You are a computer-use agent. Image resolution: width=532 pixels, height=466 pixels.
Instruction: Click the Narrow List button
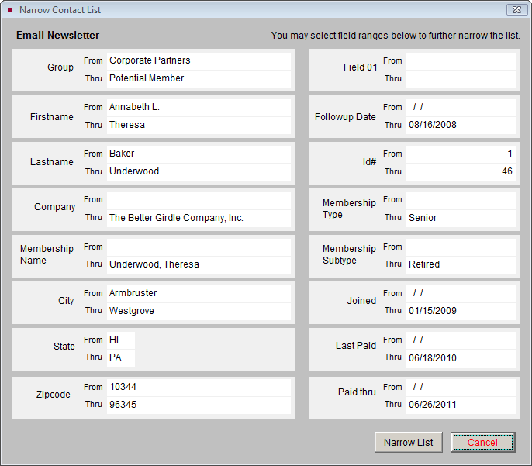408,442
